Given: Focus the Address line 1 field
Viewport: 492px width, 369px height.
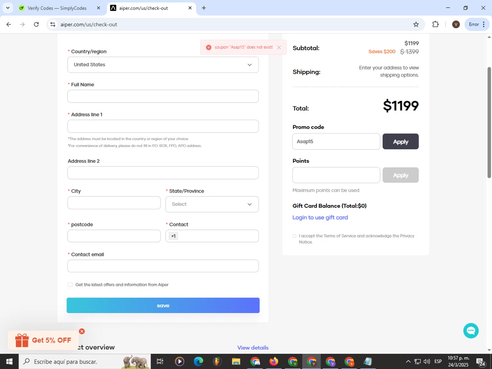Looking at the screenshot, I should [x=163, y=126].
